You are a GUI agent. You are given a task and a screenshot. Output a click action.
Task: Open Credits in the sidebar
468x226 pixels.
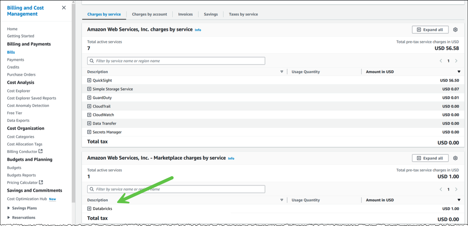pos(13,67)
